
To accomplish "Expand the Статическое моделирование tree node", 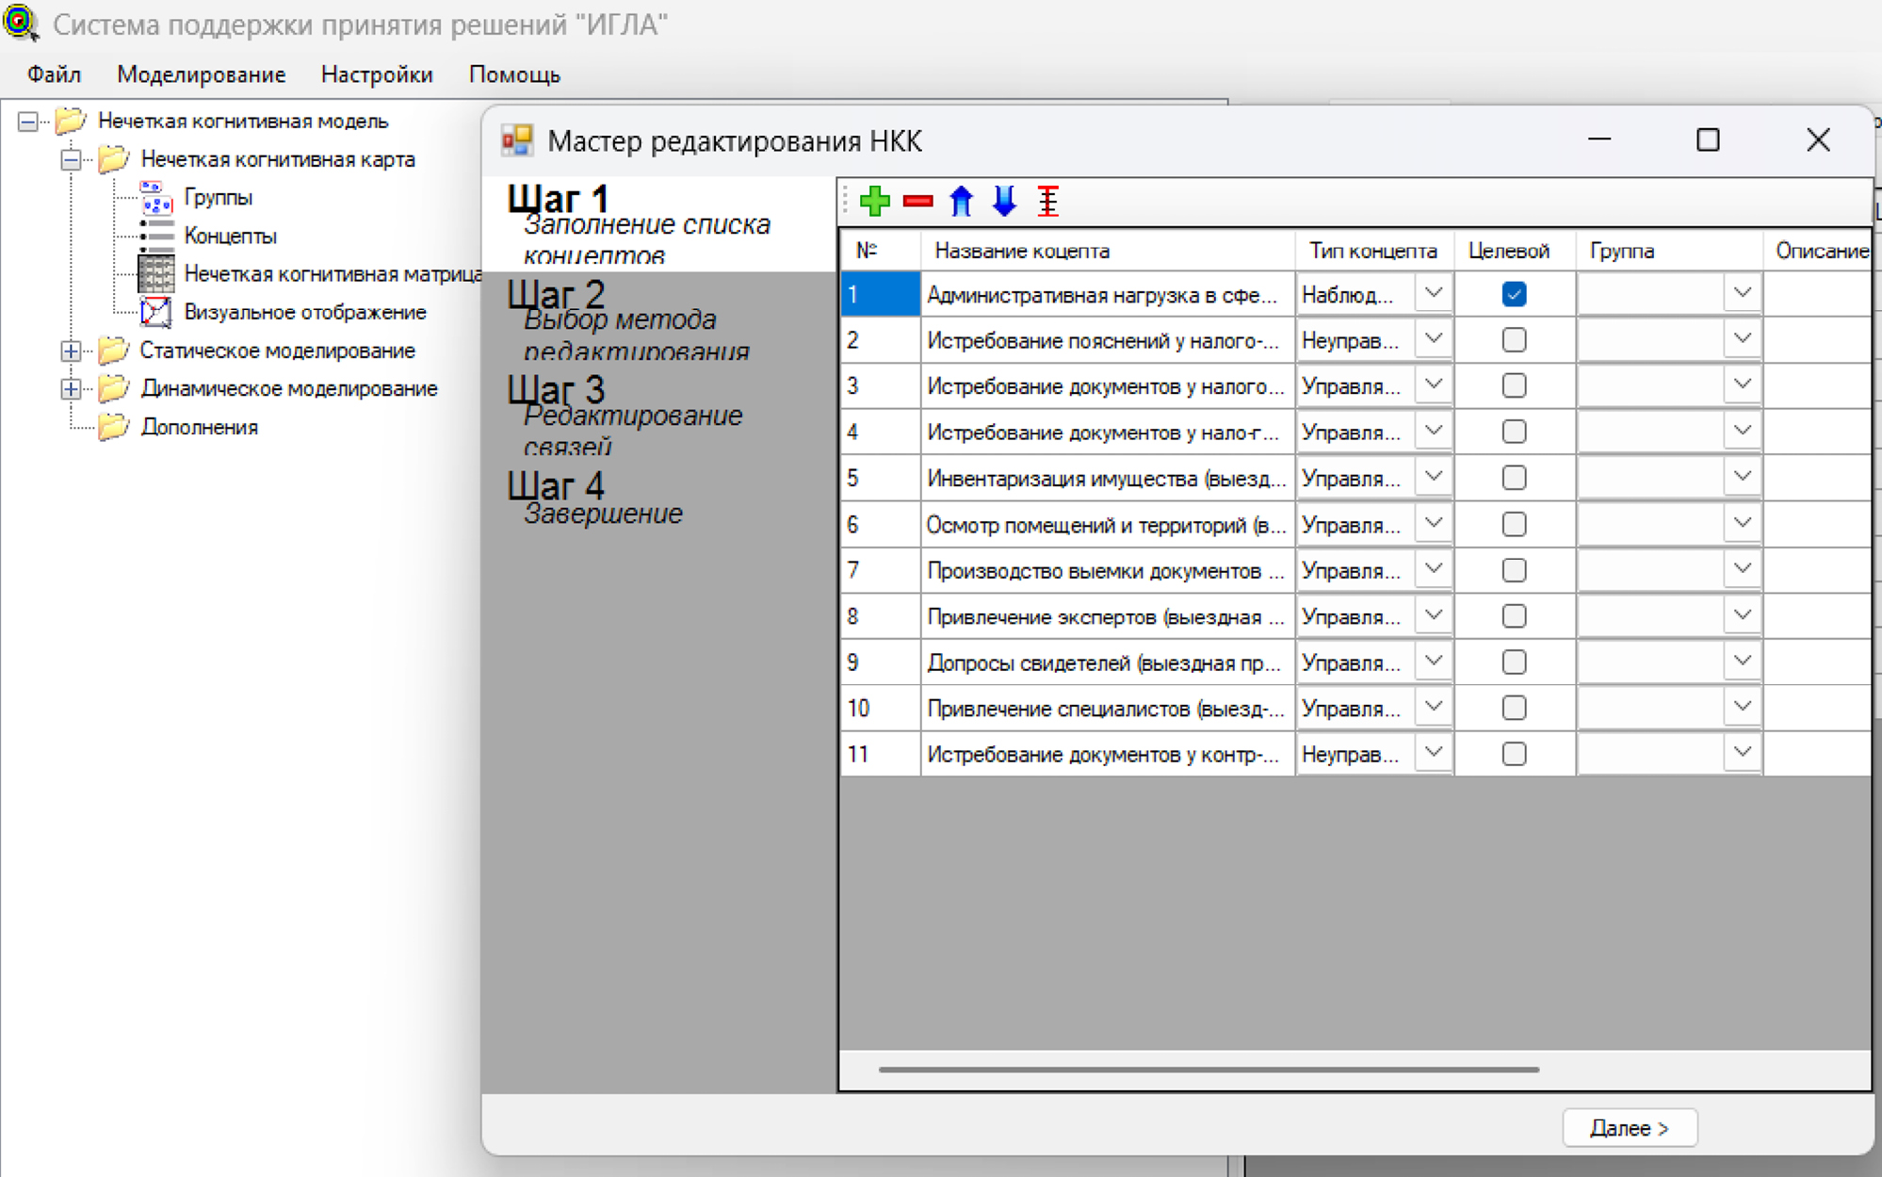I will pos(71,351).
